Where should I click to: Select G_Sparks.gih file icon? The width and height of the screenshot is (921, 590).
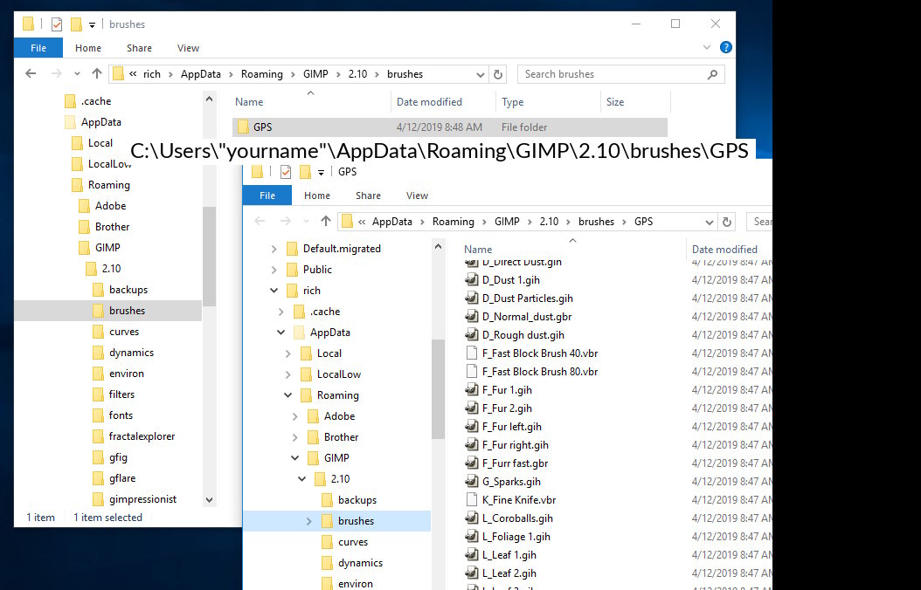(471, 482)
